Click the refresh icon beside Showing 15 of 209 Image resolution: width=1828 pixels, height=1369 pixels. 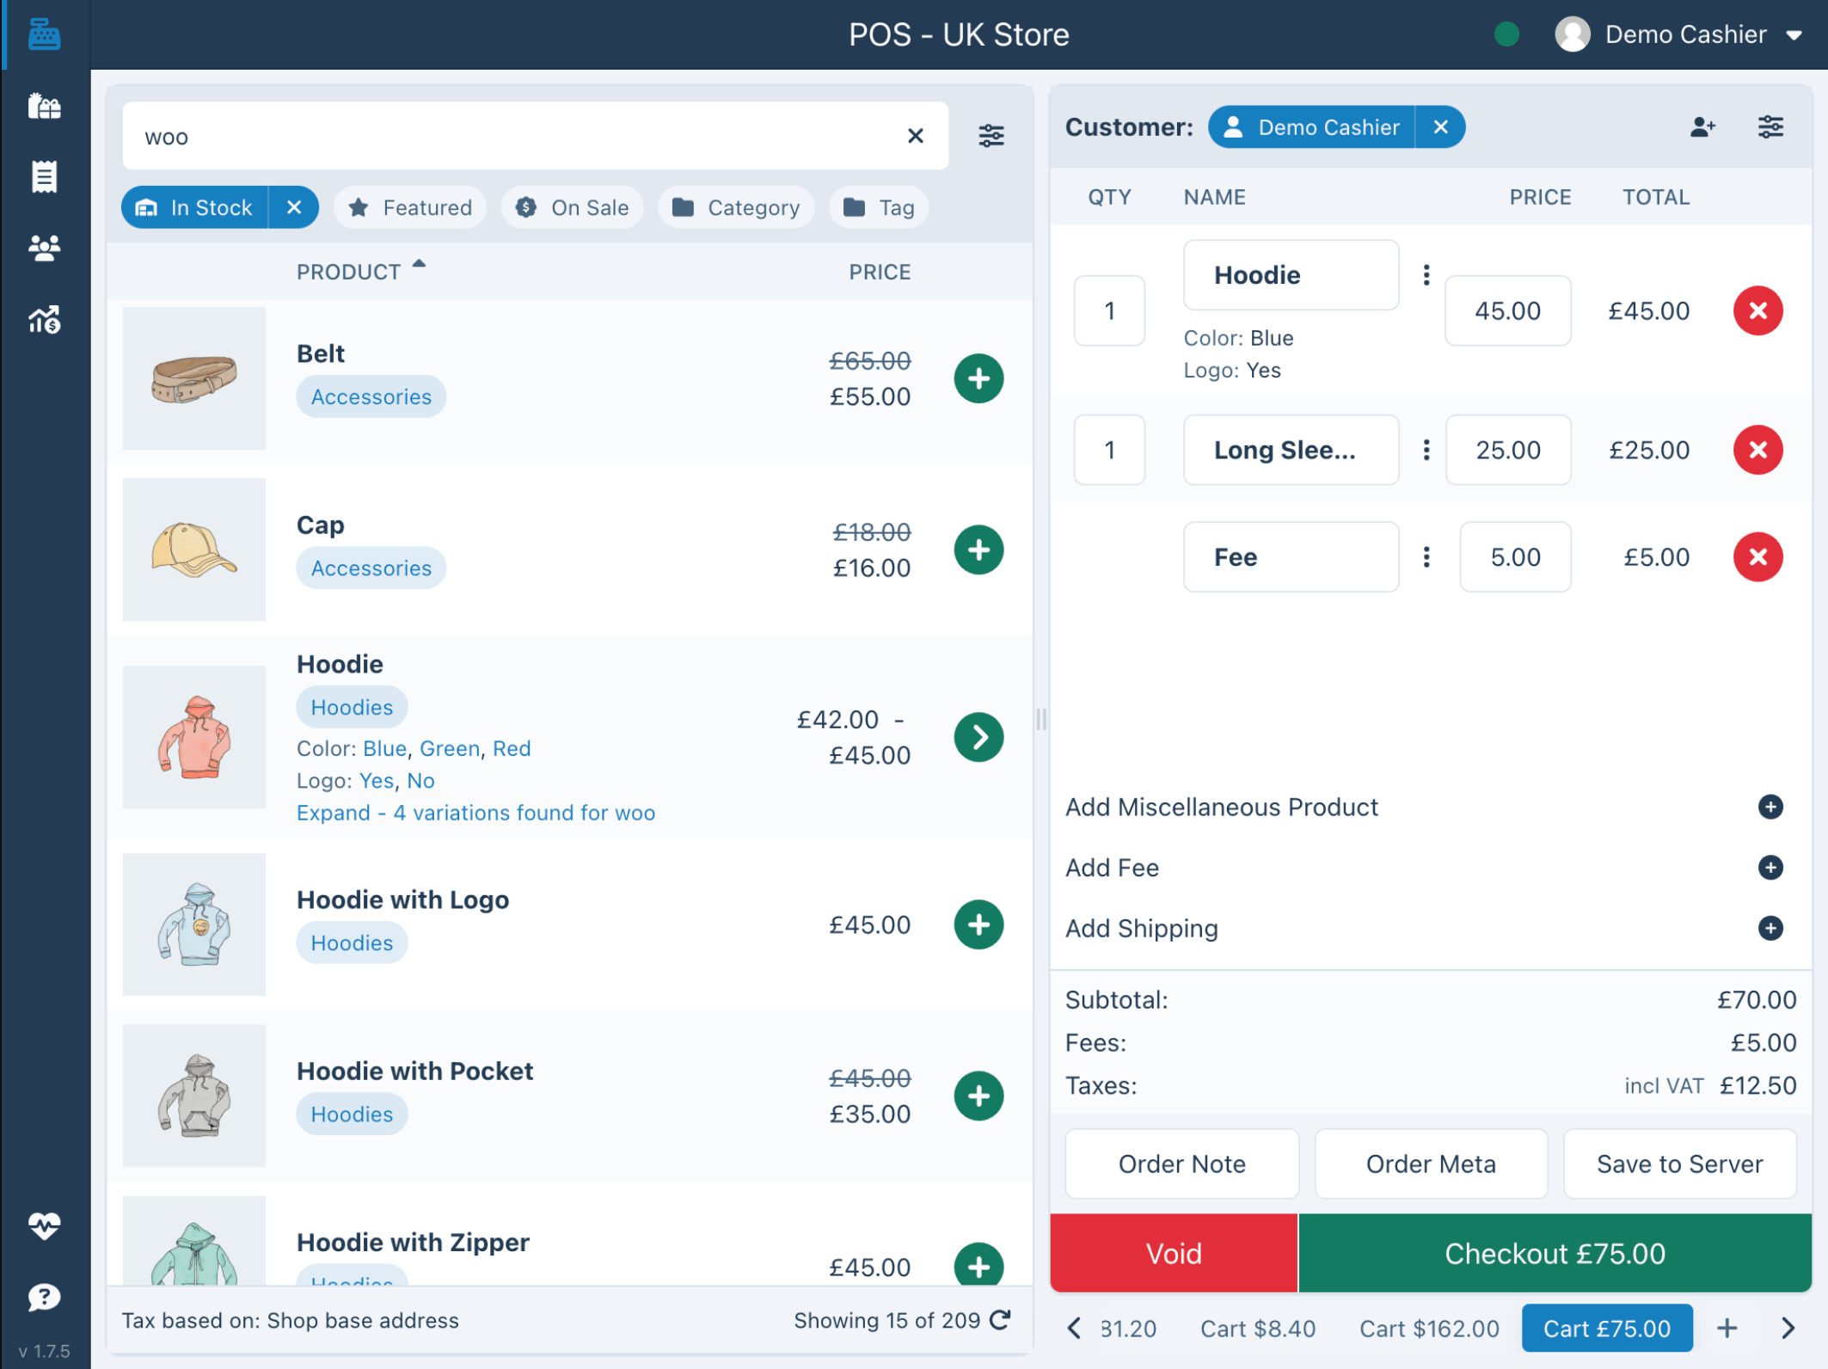click(1001, 1320)
